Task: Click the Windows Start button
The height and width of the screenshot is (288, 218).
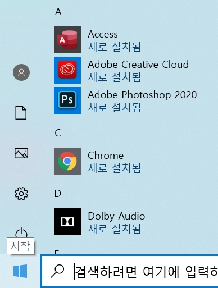Action: [20, 271]
